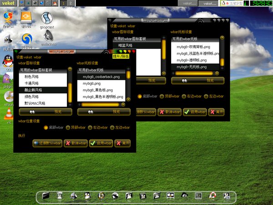273x205 pixels.
Task: Click 离开 button in front window
Action: tap(122, 143)
